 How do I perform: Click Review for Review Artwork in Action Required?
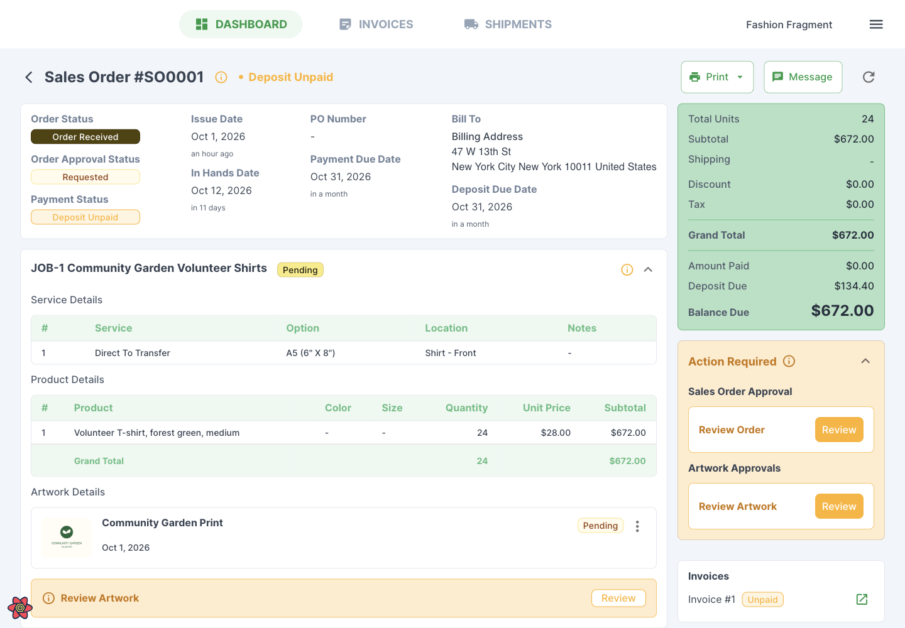(839, 506)
